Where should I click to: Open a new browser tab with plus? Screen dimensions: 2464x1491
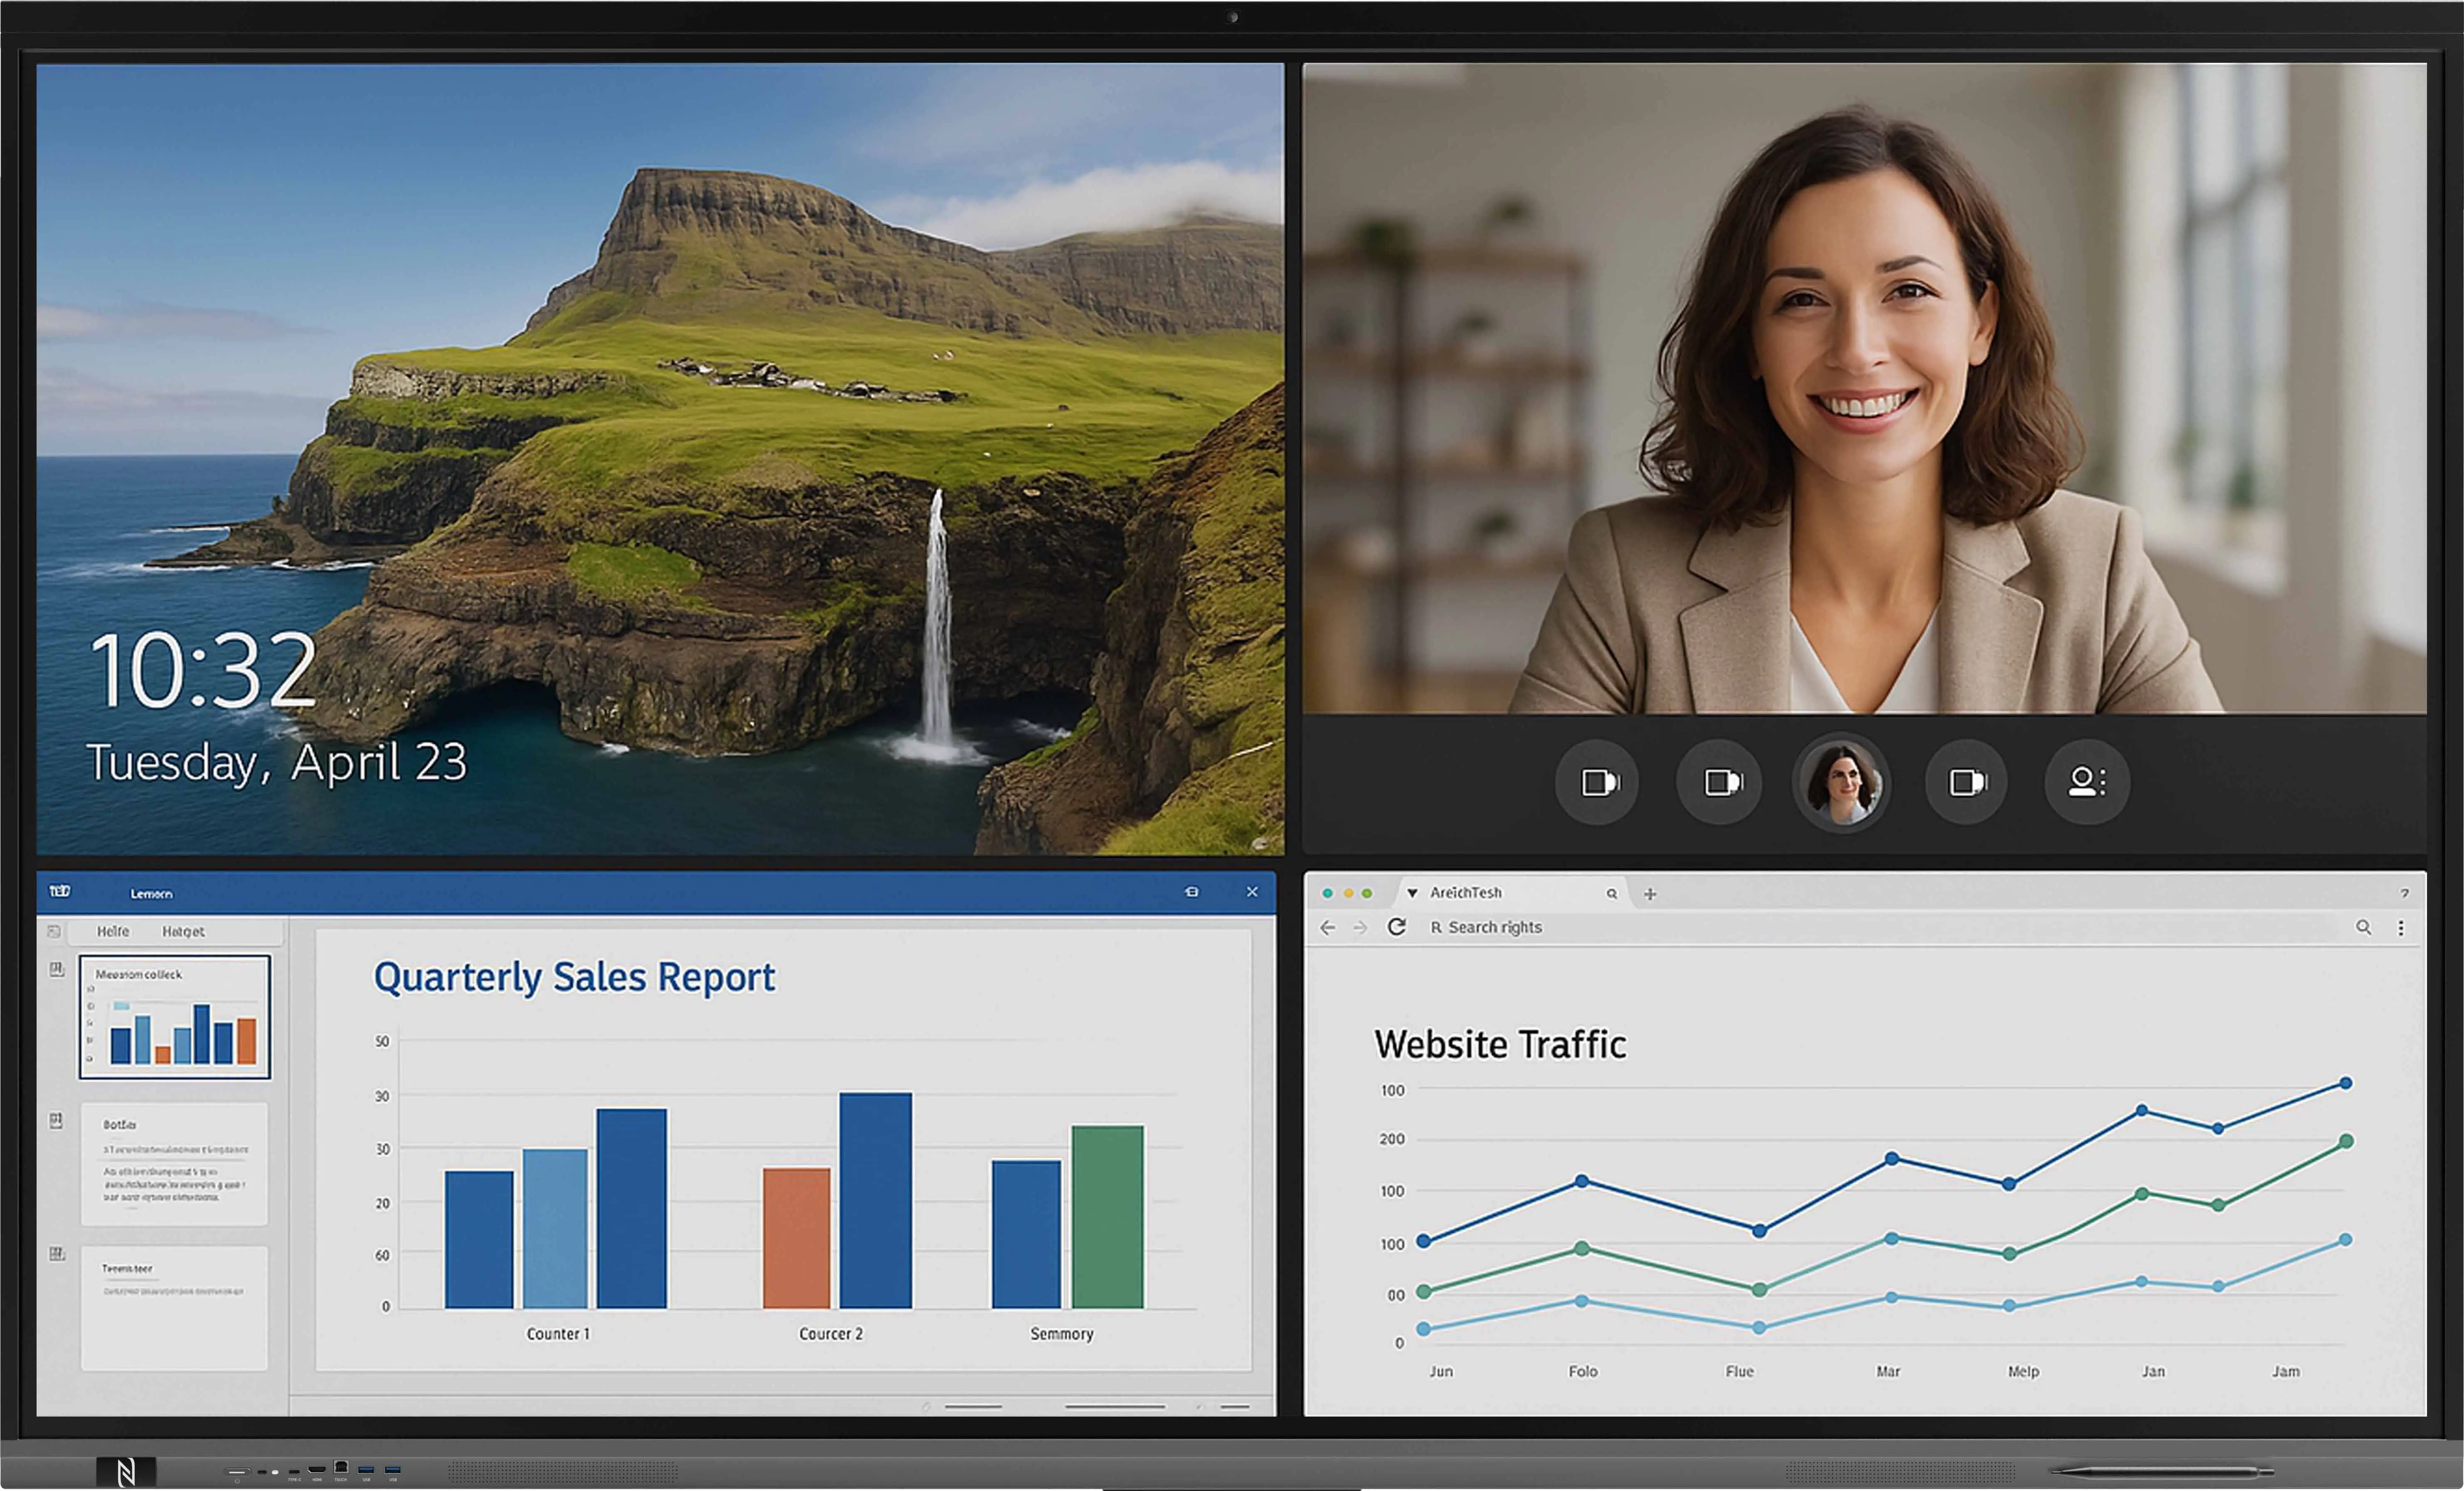click(x=1650, y=894)
